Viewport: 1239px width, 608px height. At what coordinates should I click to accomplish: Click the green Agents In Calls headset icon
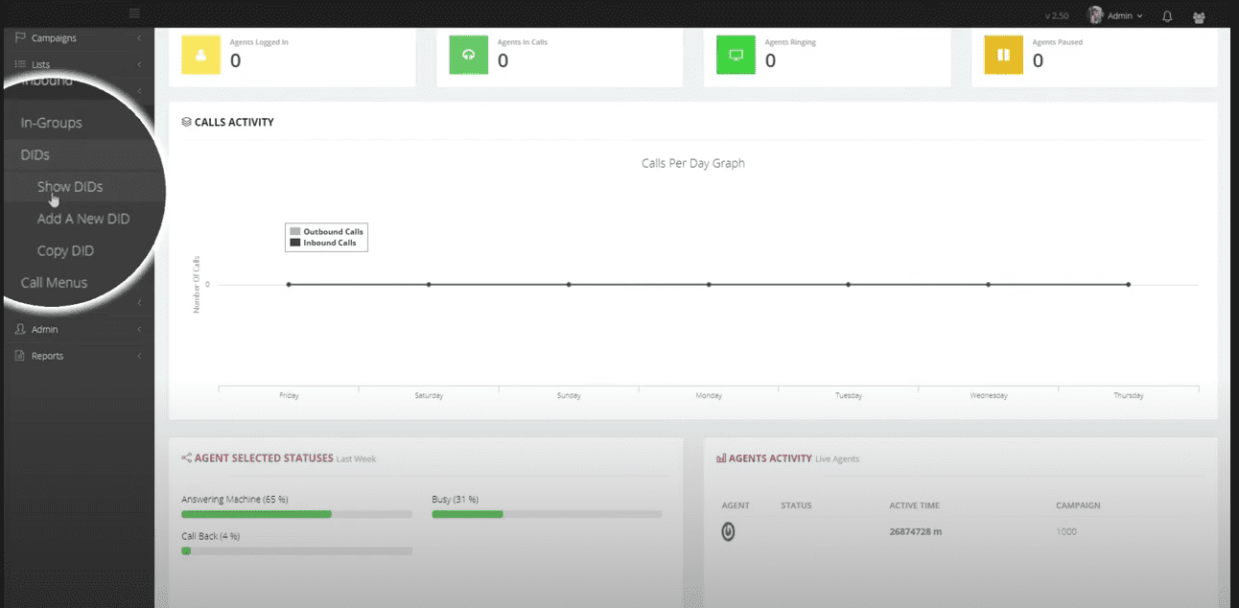coord(468,55)
